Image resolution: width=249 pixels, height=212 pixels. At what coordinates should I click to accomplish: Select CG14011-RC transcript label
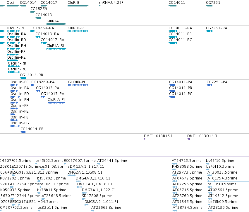(x=180, y=40)
